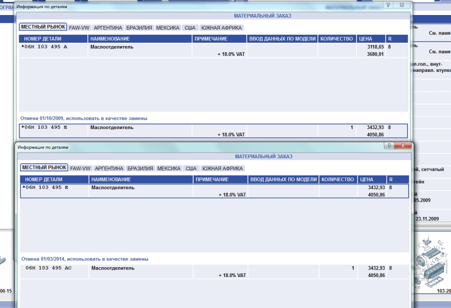The height and width of the screenshot is (308, 451).
Task: Click the help question mark button in front dialog
Action: [x=389, y=146]
